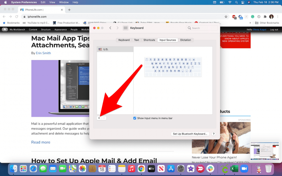This screenshot has width=282, height=176.
Task: Switch to the Keyboard tab
Action: click(124, 40)
